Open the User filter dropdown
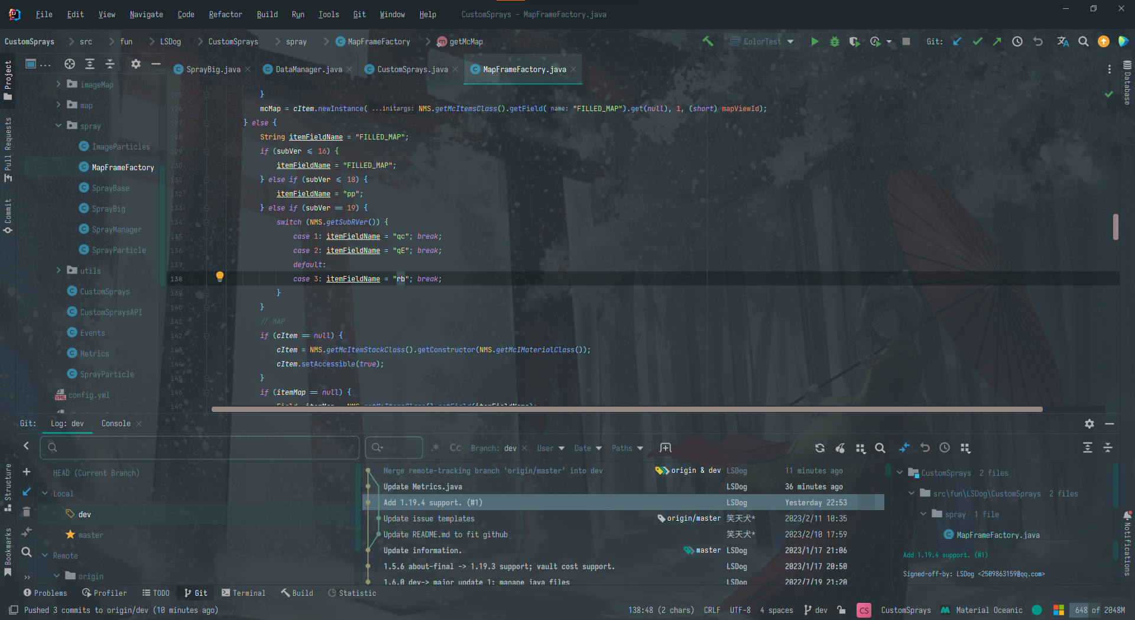 point(550,448)
